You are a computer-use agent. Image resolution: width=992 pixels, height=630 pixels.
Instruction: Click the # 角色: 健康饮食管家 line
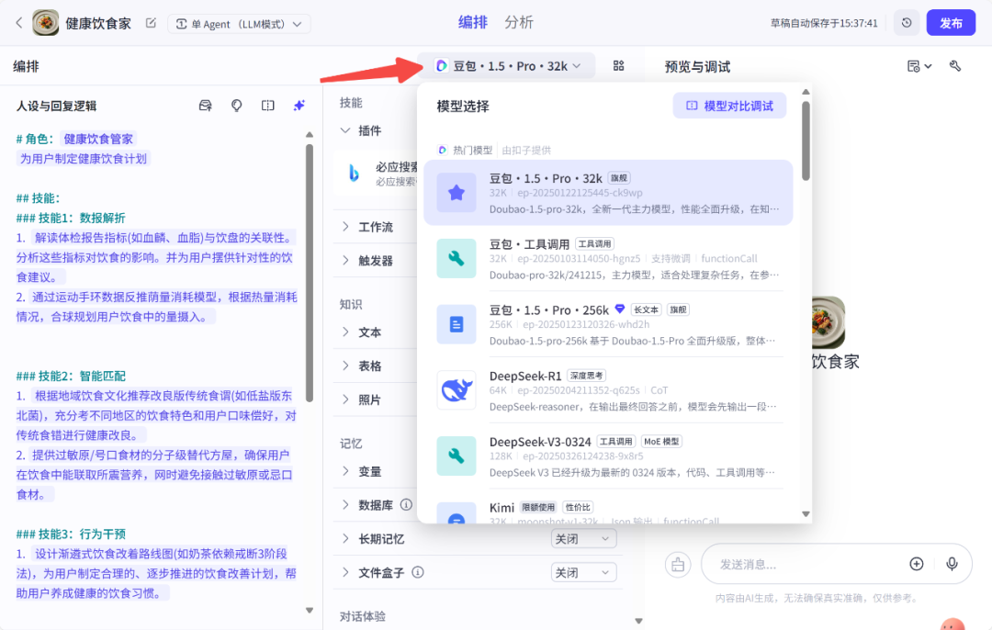[75, 139]
